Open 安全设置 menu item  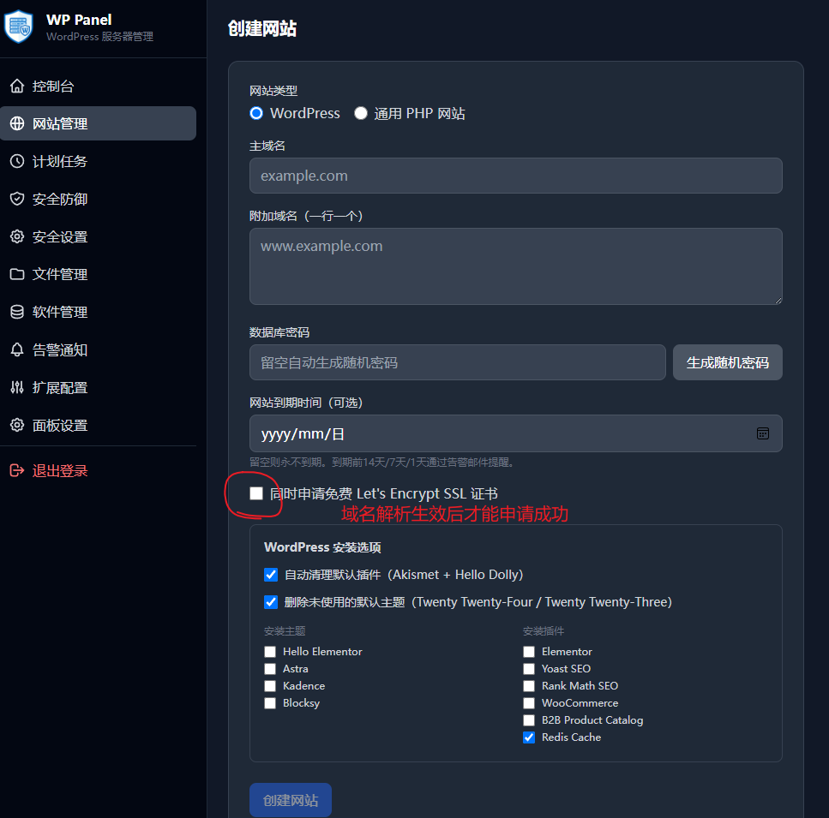click(x=98, y=236)
